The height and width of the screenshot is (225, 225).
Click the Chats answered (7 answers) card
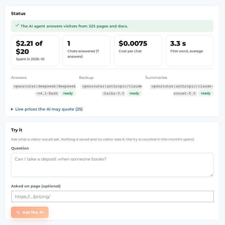click(x=87, y=51)
